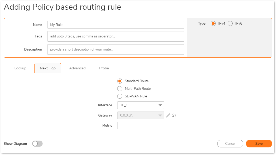Image resolution: width=276 pixels, height=155 pixels.
Task: Switch to the Next Hop tab
Action: click(x=48, y=68)
